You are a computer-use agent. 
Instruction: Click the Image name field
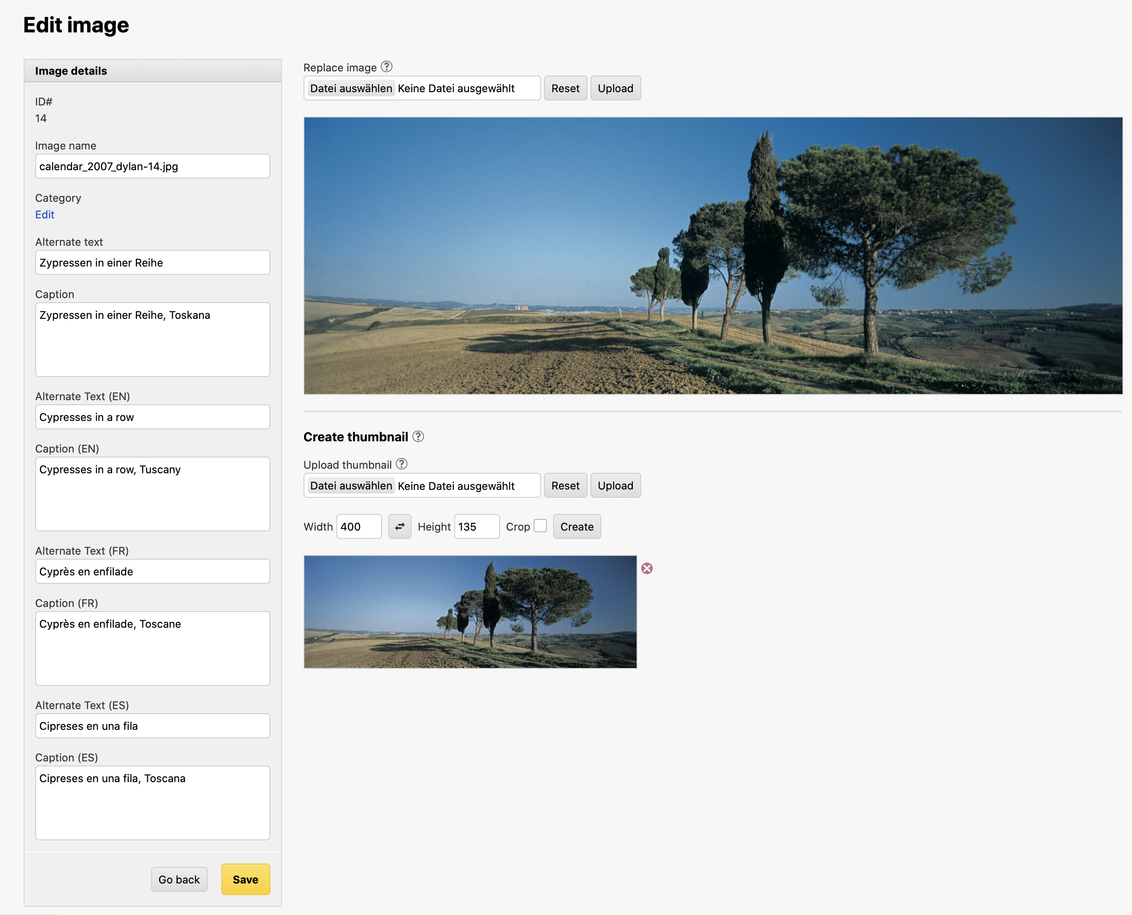[x=152, y=166]
